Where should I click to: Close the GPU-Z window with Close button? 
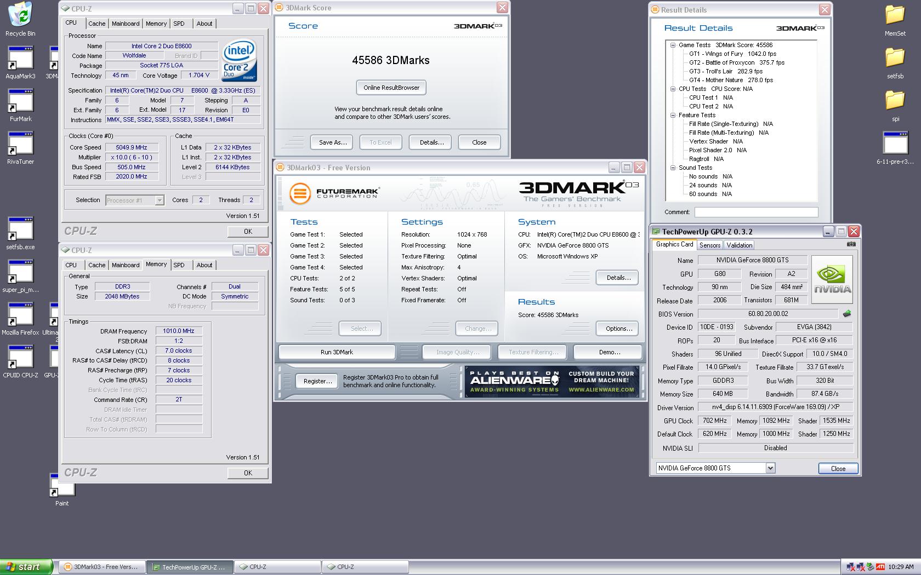(838, 469)
